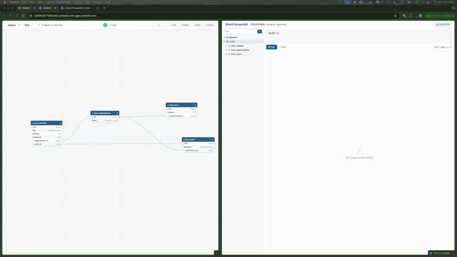Collapse the test_organizations table card
Screen dimensions: 457x257
[x=93, y=113]
